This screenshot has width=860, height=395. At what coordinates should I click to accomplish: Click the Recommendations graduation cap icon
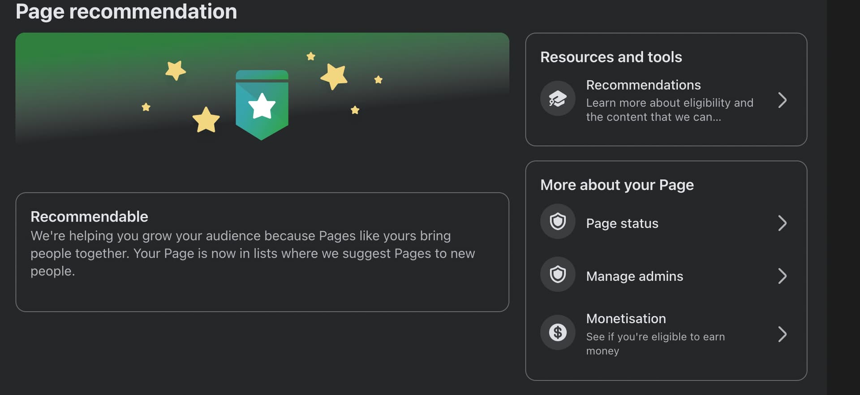pyautogui.click(x=558, y=99)
